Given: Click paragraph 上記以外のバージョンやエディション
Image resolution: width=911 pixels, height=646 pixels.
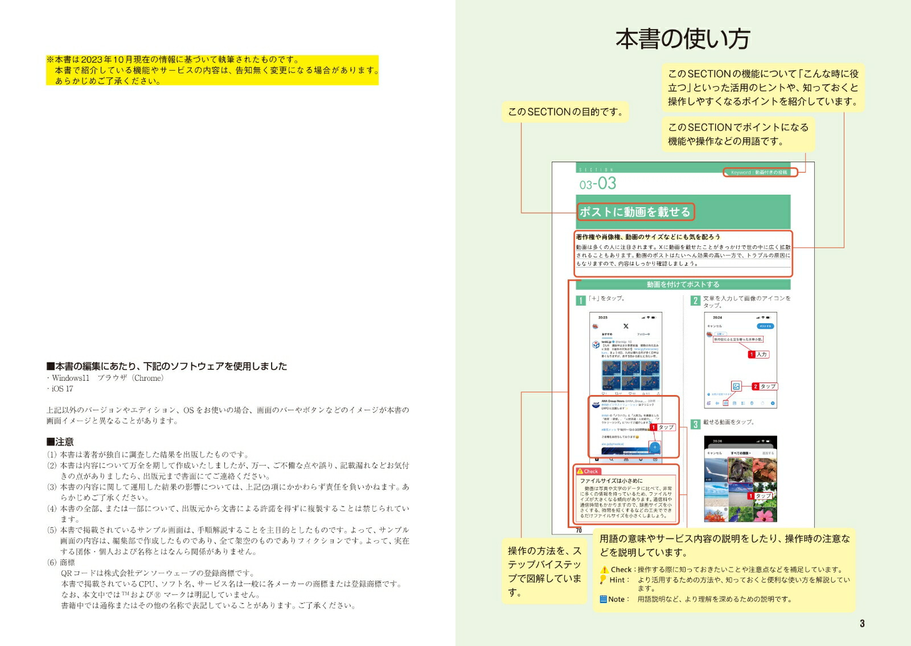Looking at the screenshot, I should (228, 415).
